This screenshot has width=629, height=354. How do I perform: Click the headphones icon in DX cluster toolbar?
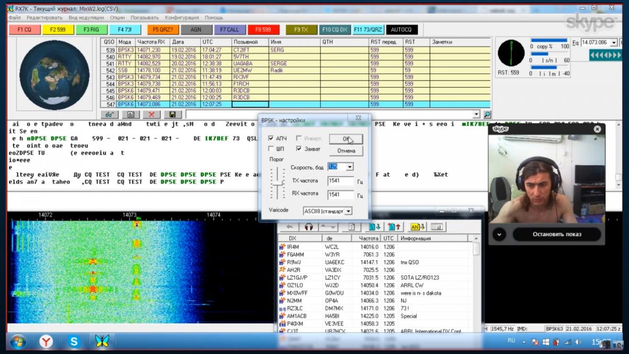(x=309, y=227)
